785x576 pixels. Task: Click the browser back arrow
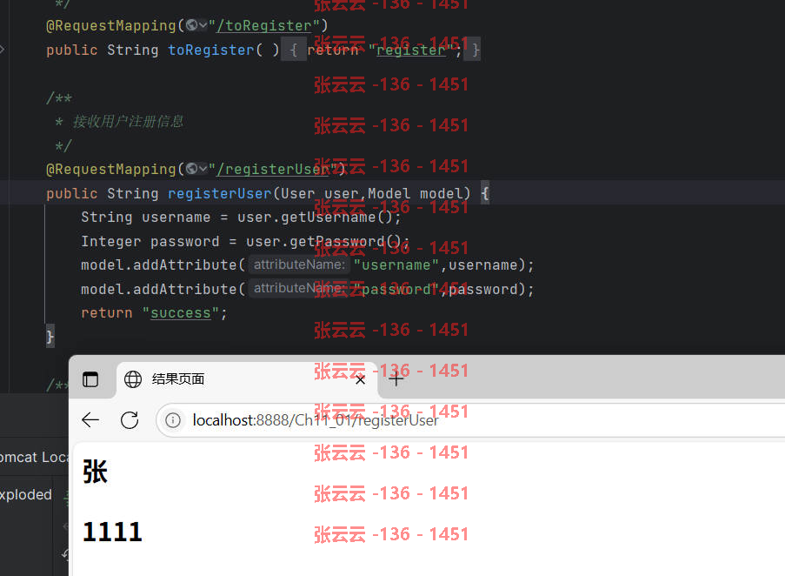click(x=90, y=419)
